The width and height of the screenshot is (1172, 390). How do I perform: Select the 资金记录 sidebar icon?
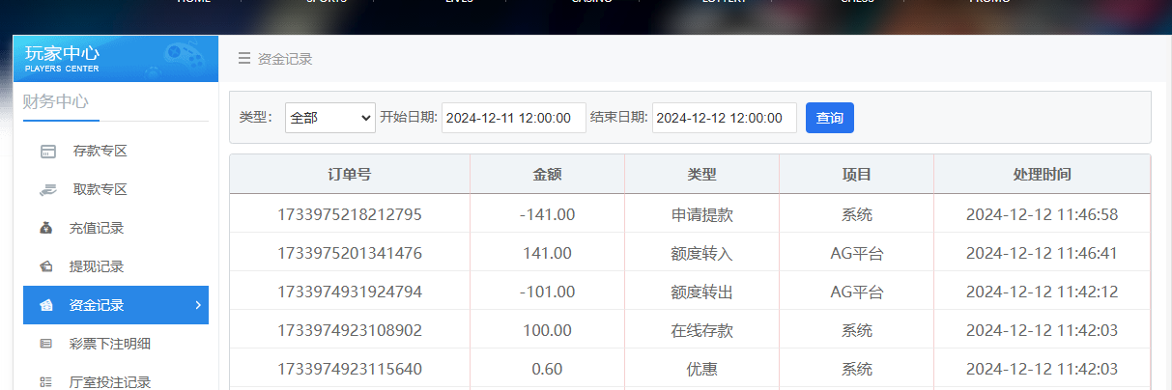pos(46,305)
